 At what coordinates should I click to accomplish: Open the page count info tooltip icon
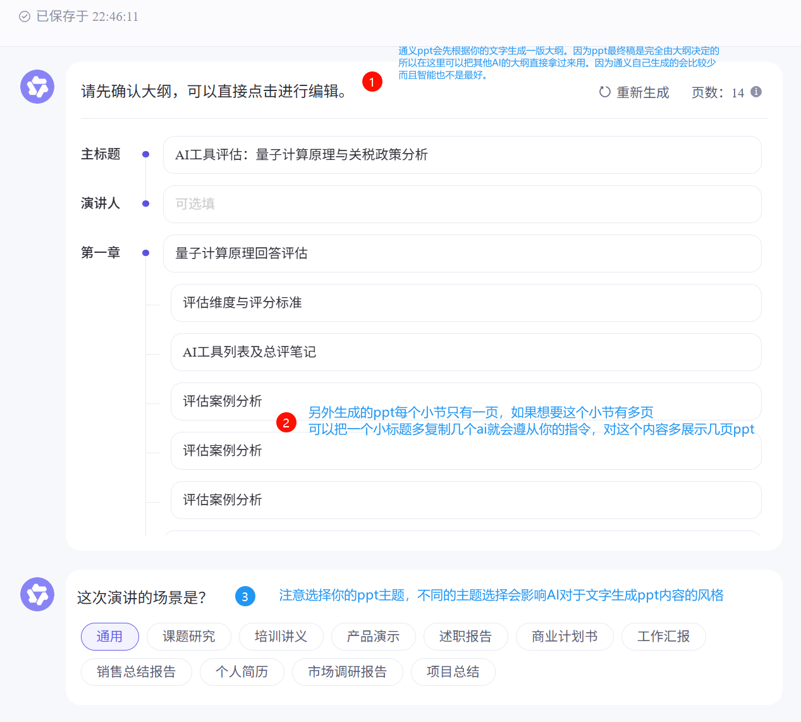coord(755,92)
